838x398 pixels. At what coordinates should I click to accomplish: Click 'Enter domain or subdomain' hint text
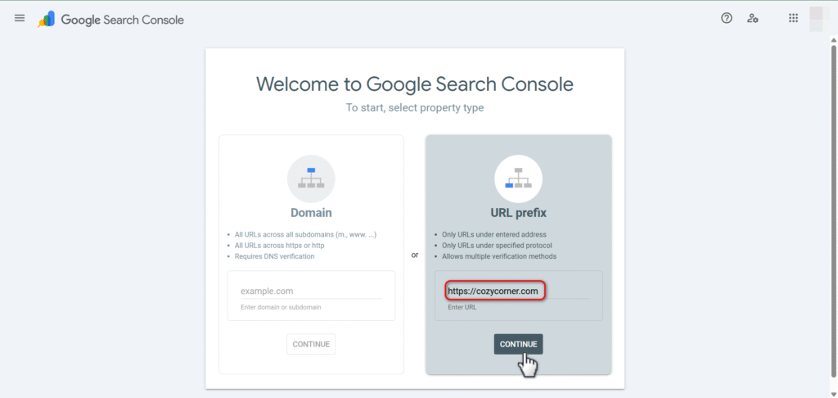tap(281, 307)
